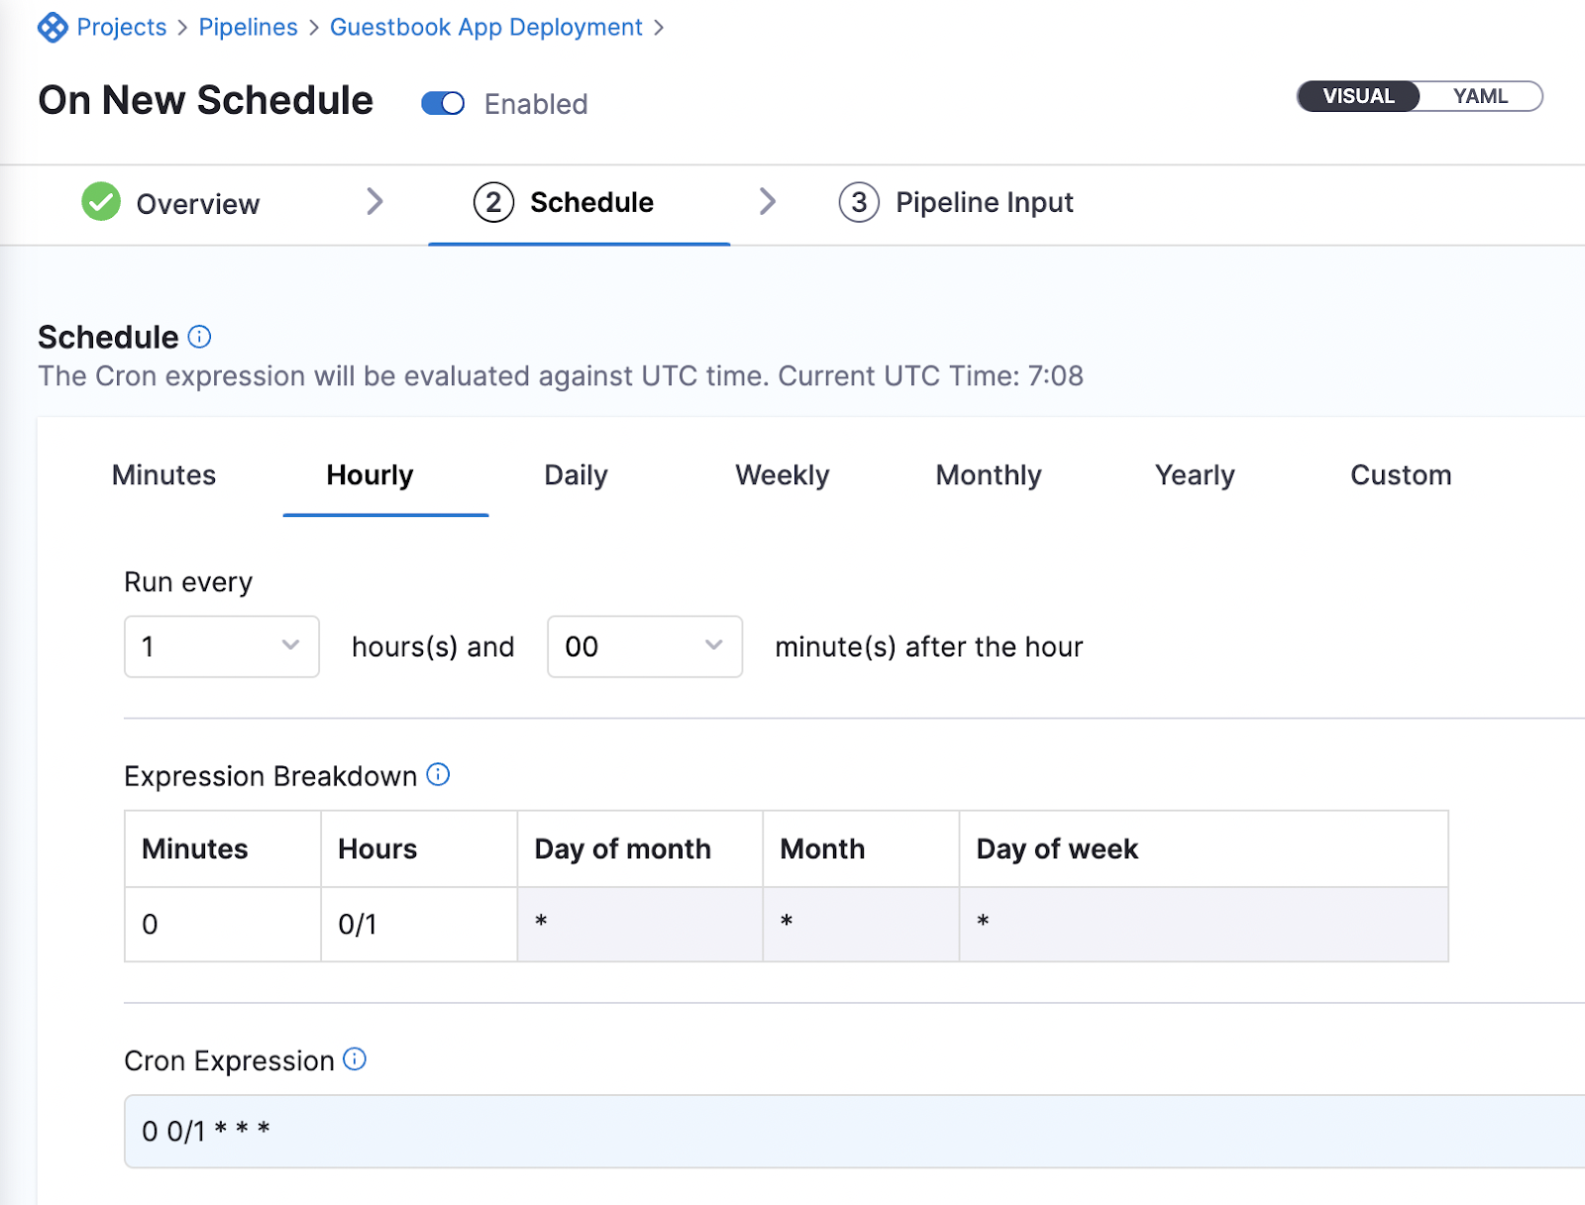
Task: Click the numbered circle on Schedule step
Action: 493,202
